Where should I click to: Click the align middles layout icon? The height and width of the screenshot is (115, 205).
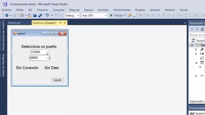click(x=168, y=16)
